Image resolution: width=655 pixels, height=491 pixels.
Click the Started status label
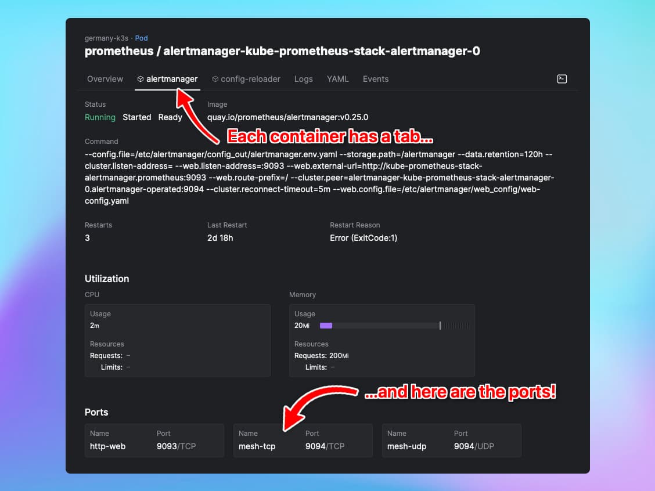[x=136, y=117]
